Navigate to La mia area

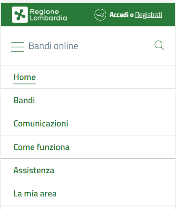[x=35, y=194]
